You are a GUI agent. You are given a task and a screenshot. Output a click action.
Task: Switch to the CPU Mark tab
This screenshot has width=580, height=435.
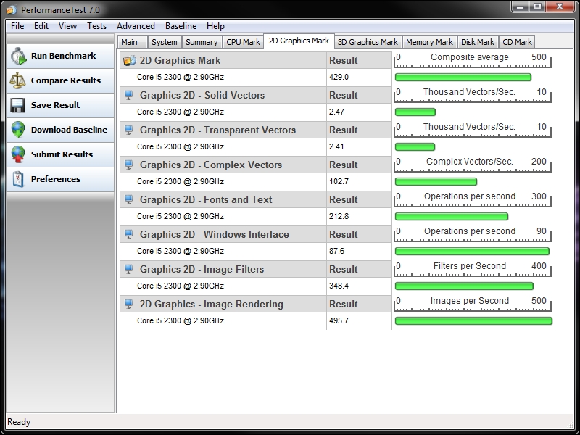tap(243, 42)
